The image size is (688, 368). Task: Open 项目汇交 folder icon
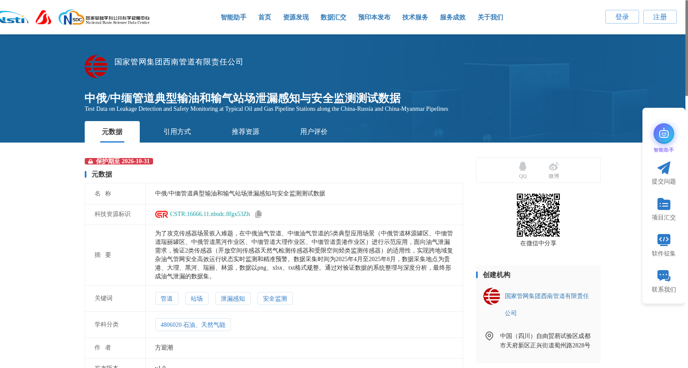point(664,204)
